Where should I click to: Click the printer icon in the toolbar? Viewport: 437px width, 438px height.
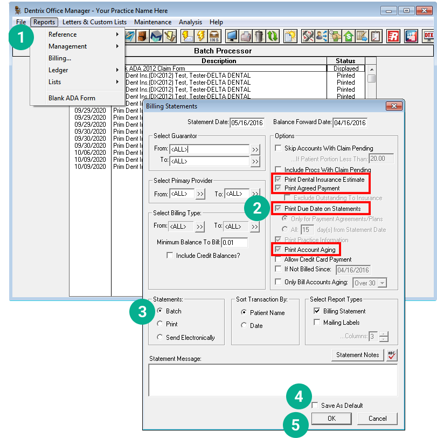(246, 36)
